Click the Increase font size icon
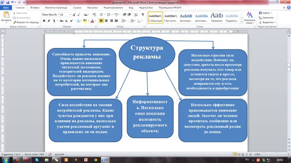 tap(74, 14)
